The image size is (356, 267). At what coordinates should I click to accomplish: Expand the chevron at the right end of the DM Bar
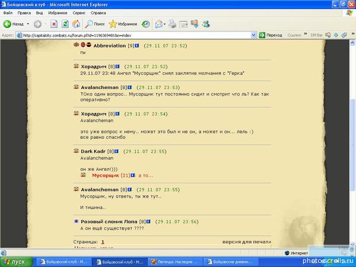353,34
